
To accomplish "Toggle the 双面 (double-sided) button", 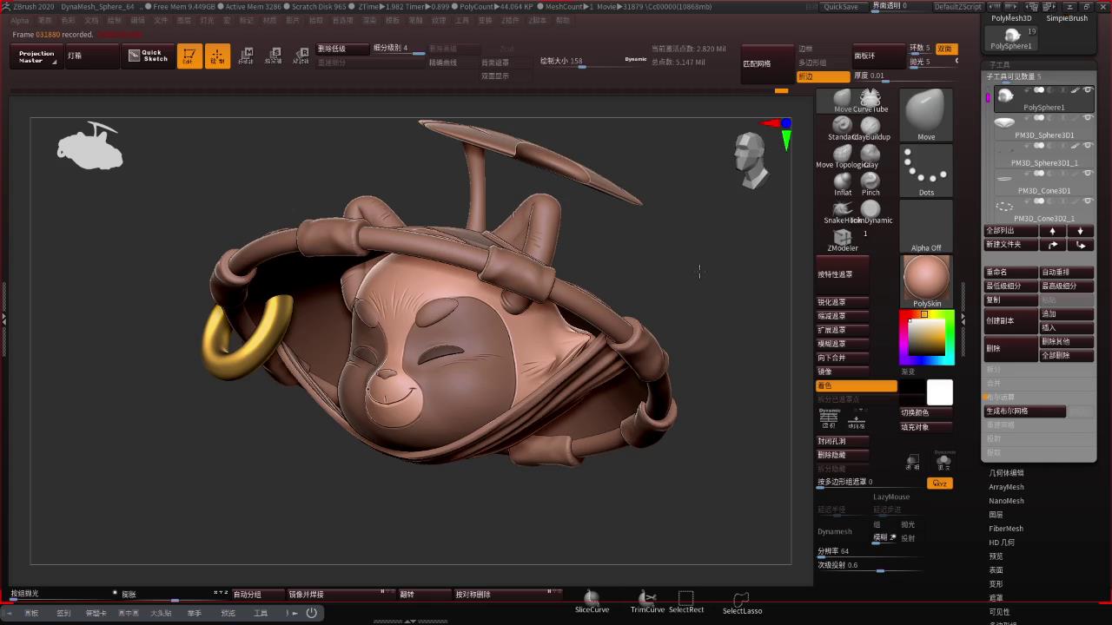I will pyautogui.click(x=946, y=49).
